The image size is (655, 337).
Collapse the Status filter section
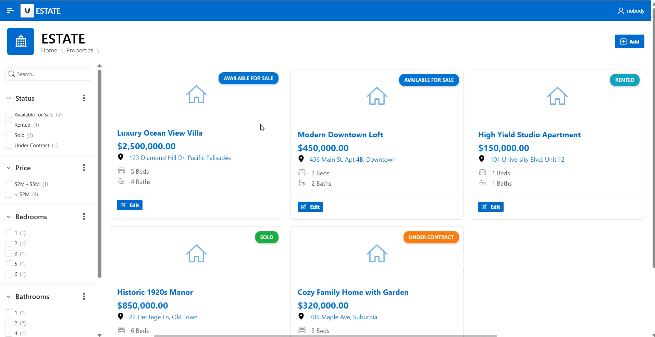click(9, 98)
